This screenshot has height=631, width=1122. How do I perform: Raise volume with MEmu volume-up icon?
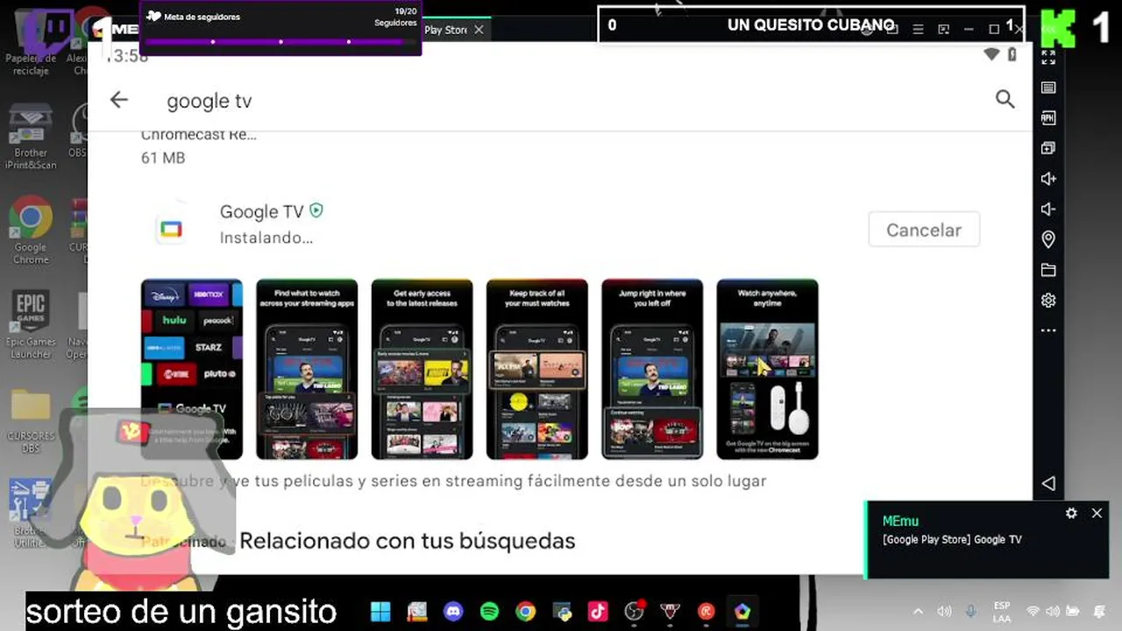(1048, 179)
